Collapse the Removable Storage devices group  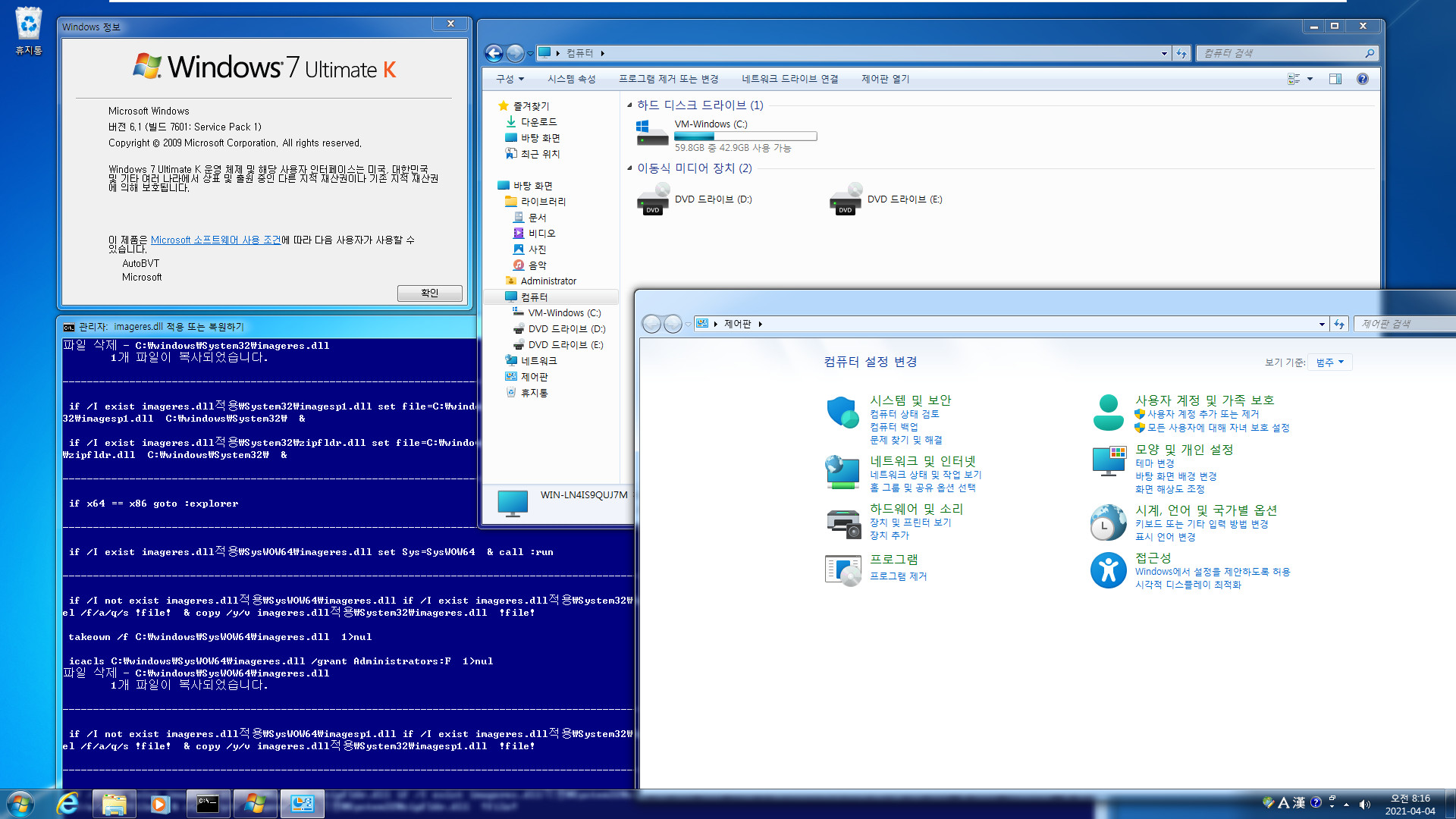tap(629, 168)
